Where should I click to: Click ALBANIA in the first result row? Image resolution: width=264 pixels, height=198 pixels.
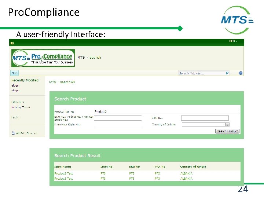pos(186,173)
